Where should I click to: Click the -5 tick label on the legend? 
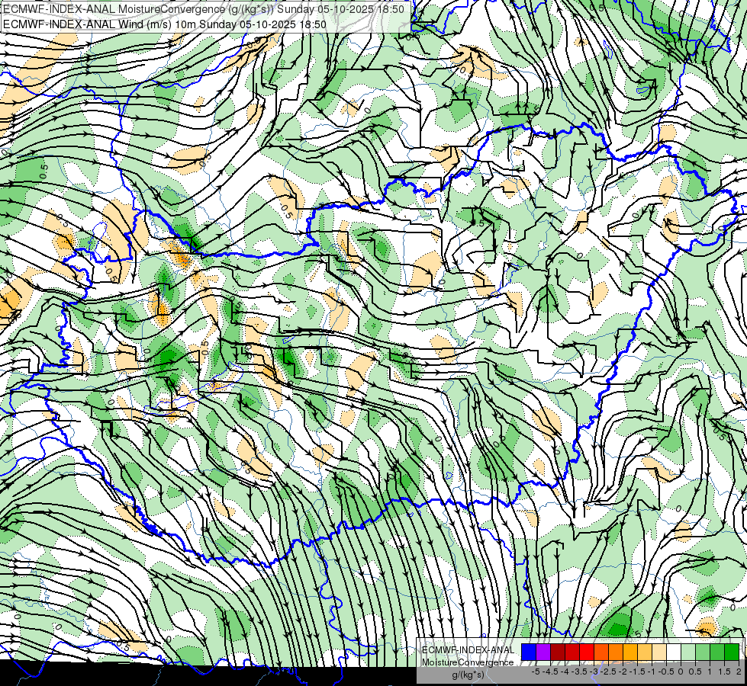536,672
